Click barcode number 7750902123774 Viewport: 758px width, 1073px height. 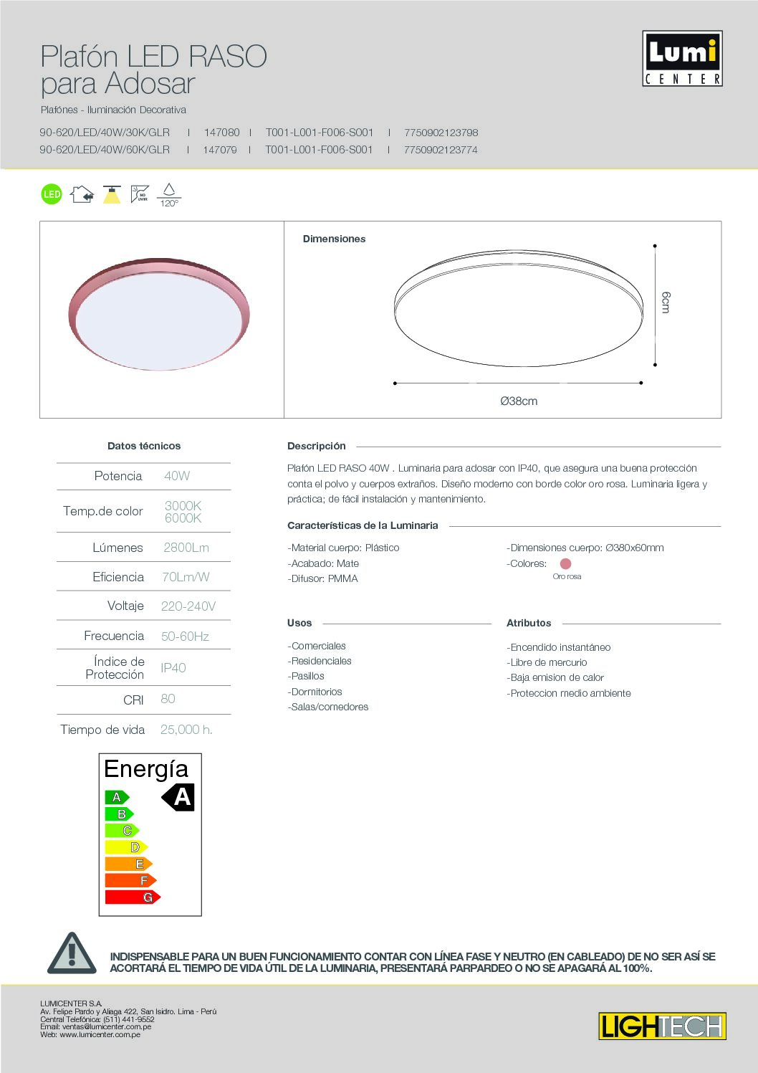point(441,150)
